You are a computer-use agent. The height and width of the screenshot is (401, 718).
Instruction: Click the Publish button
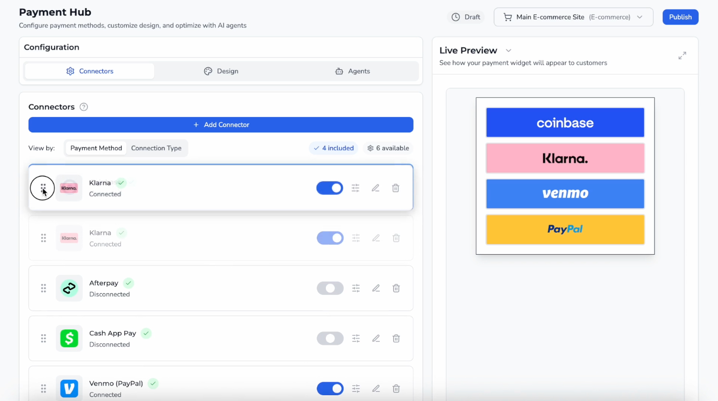tap(680, 17)
